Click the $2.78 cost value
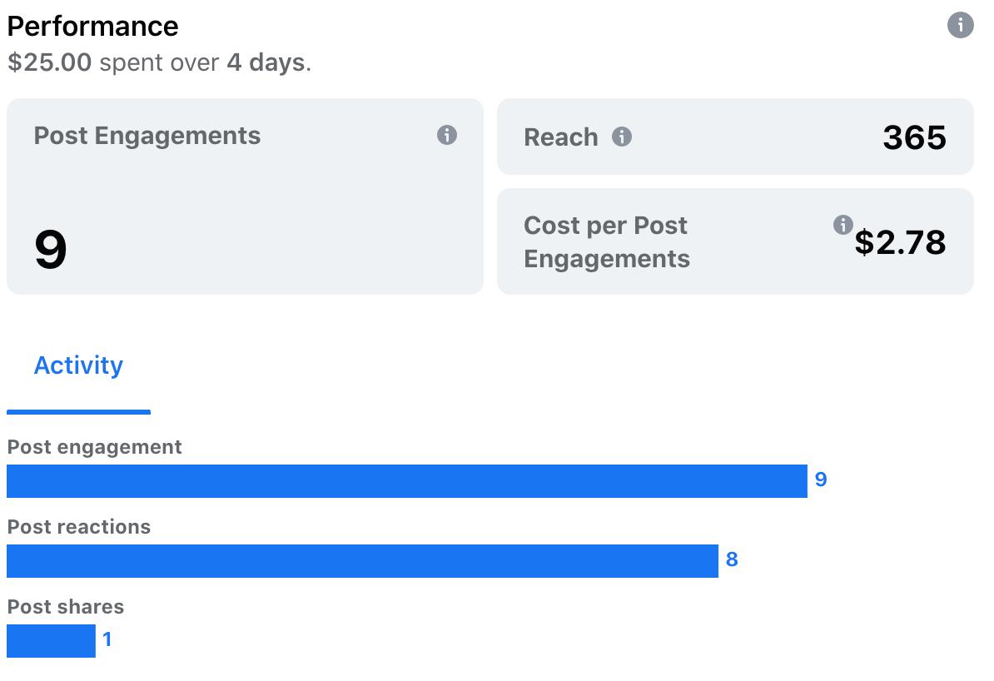Image resolution: width=994 pixels, height=681 pixels. (900, 242)
